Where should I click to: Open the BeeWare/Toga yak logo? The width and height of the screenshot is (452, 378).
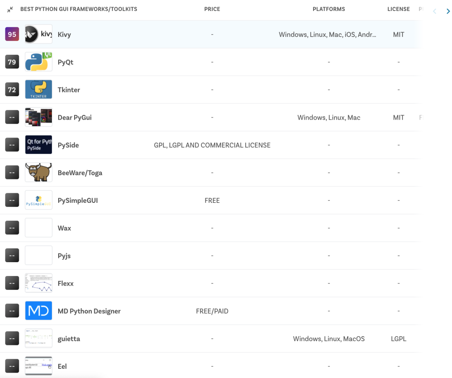pyautogui.click(x=39, y=173)
